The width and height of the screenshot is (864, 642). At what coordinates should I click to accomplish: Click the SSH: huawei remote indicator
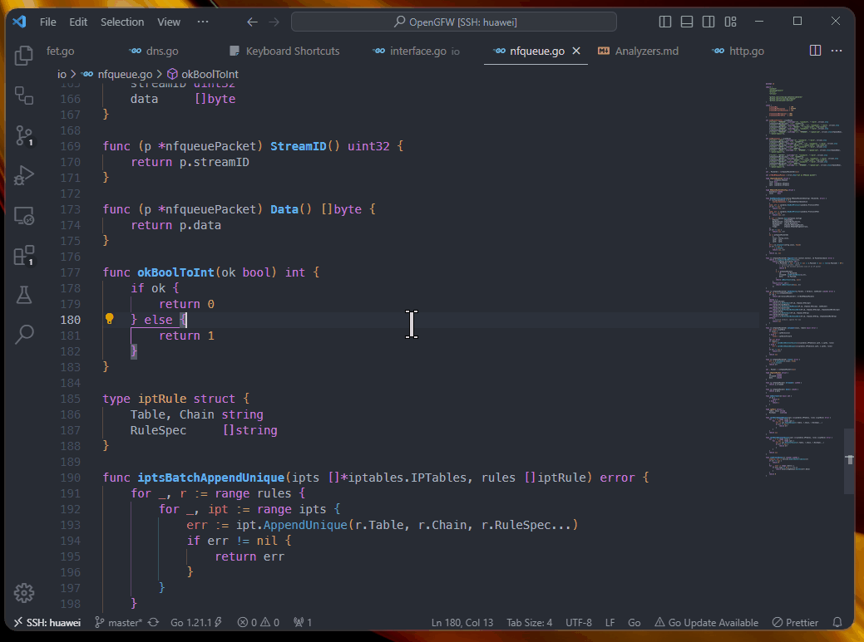(x=47, y=622)
